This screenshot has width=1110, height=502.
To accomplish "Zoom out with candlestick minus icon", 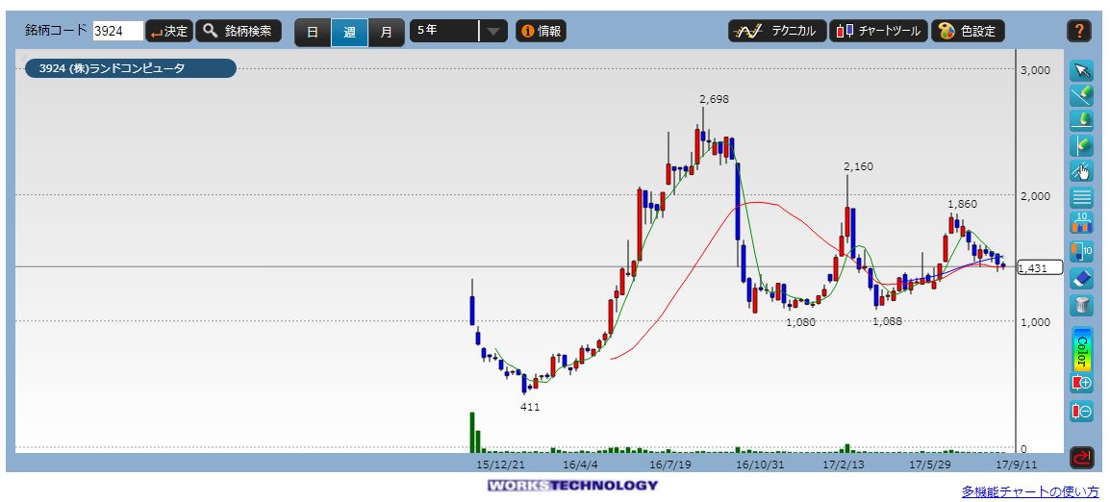I will pos(1082,412).
